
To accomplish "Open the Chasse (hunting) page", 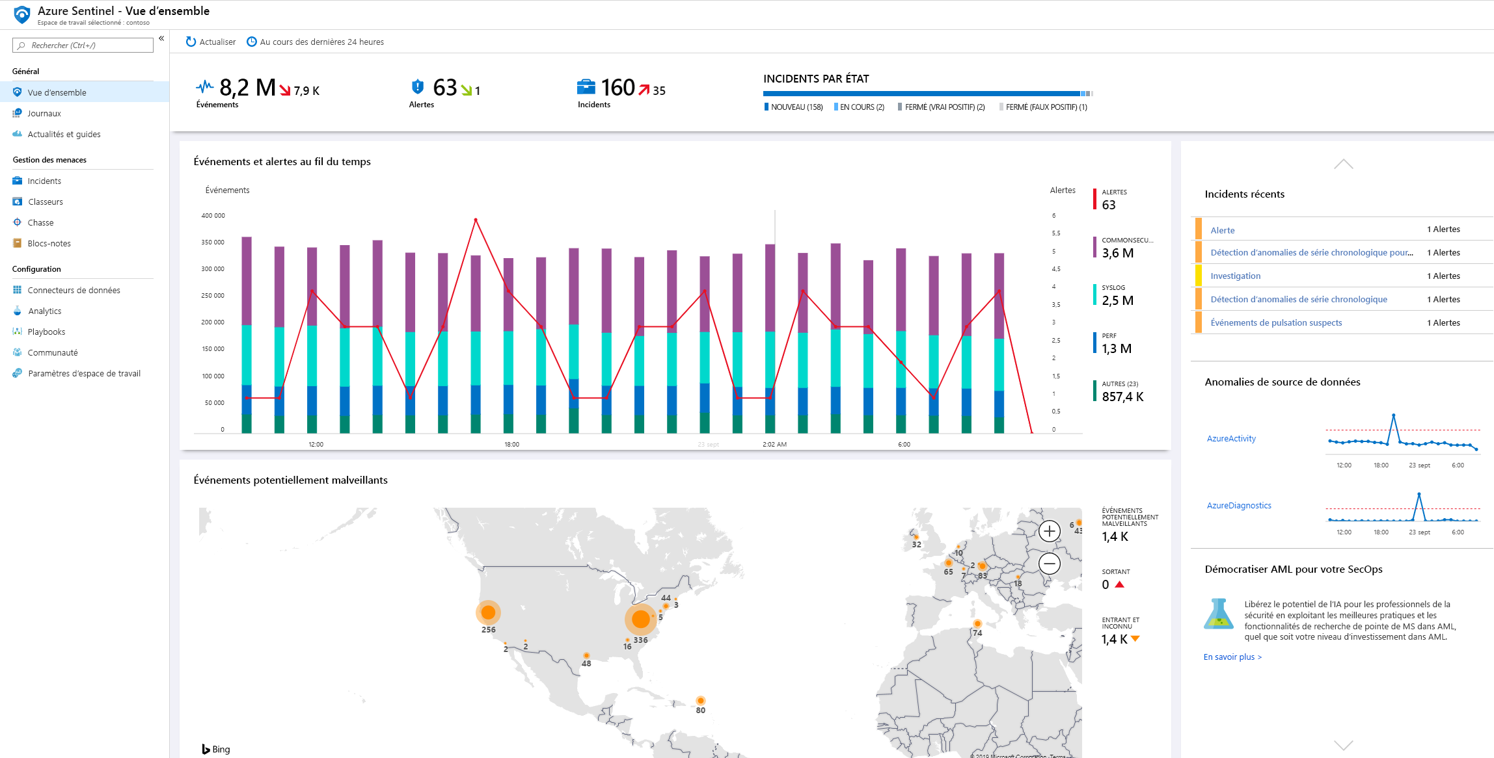I will pyautogui.click(x=40, y=222).
